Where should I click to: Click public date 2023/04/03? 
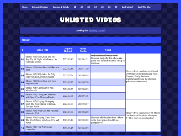click(83, 89)
